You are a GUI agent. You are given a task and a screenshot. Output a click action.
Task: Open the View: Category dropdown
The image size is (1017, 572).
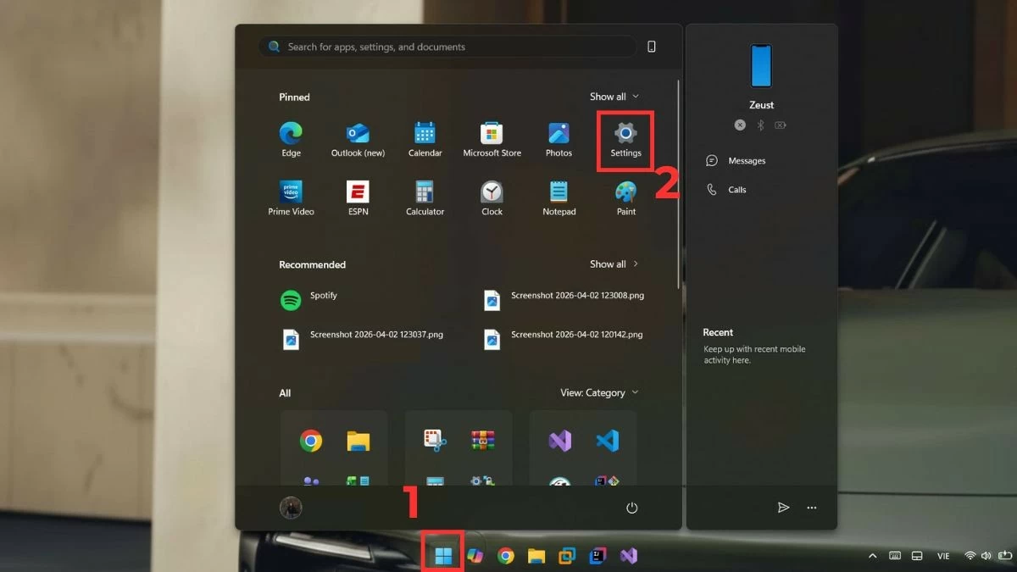[x=599, y=392]
